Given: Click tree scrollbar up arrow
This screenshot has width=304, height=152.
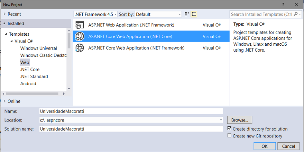Looking at the screenshot, I should 69,30.
